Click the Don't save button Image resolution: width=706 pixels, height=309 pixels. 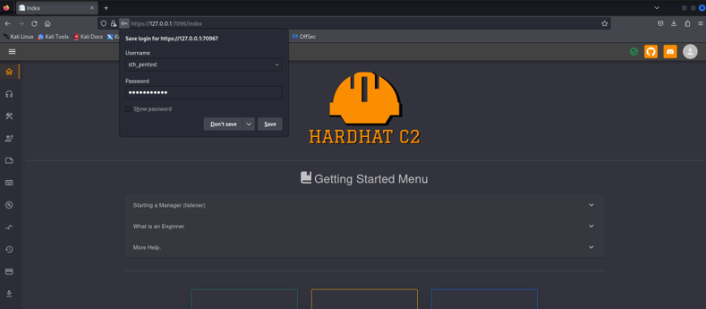coord(223,124)
